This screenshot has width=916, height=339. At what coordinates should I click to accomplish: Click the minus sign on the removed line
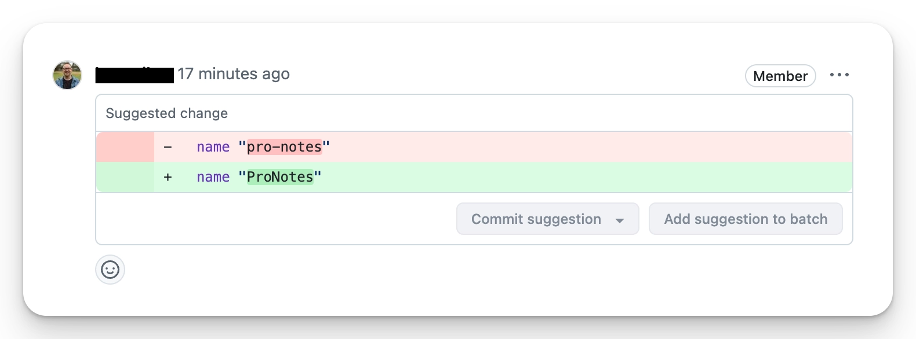pyautogui.click(x=168, y=147)
